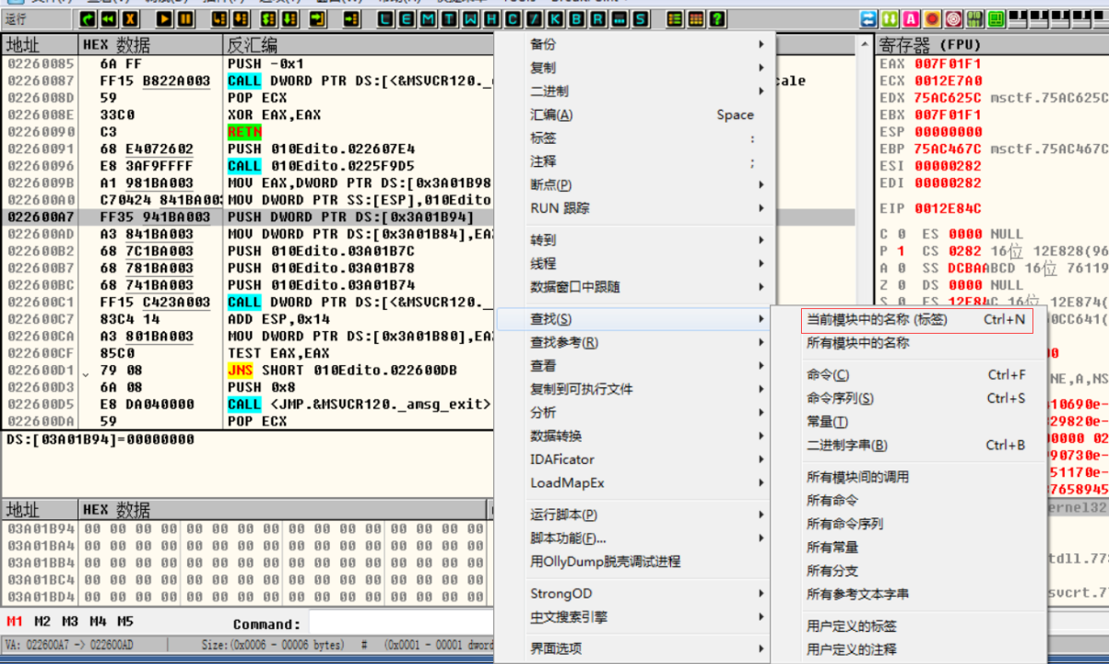1109x664 pixels.
Task: Click the Run (play) debug icon
Action: (x=164, y=18)
